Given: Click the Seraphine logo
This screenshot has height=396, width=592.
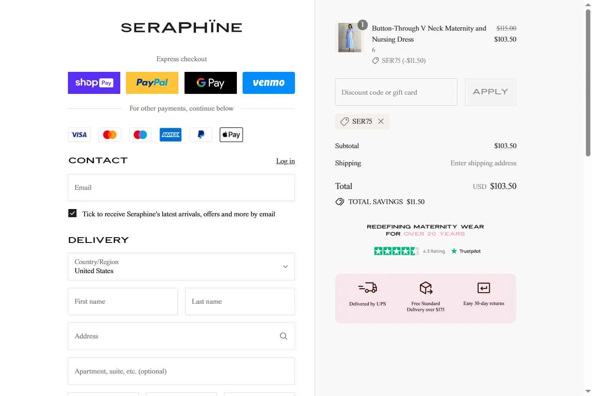Looking at the screenshot, I should coord(182,27).
